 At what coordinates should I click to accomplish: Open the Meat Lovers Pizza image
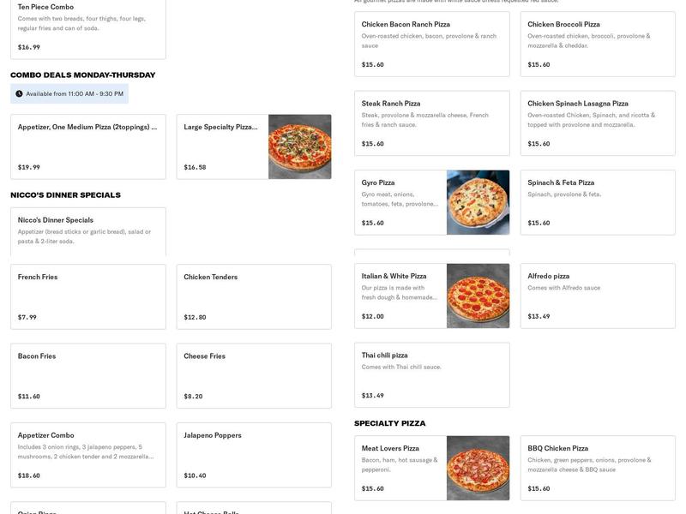tap(478, 467)
